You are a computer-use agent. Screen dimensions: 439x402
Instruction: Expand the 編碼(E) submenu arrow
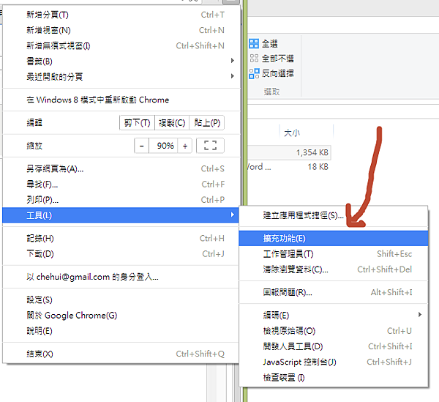click(420, 315)
